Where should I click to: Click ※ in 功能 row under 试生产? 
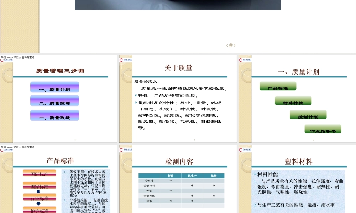[x=192, y=201]
